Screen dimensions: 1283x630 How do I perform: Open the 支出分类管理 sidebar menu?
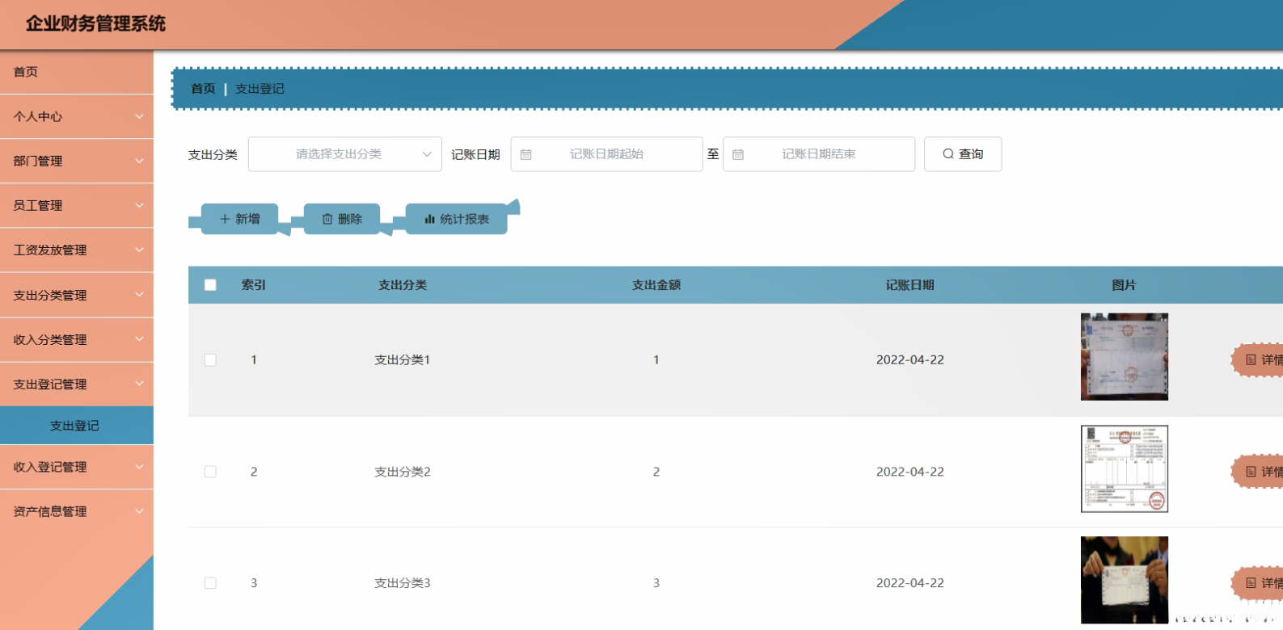(77, 295)
